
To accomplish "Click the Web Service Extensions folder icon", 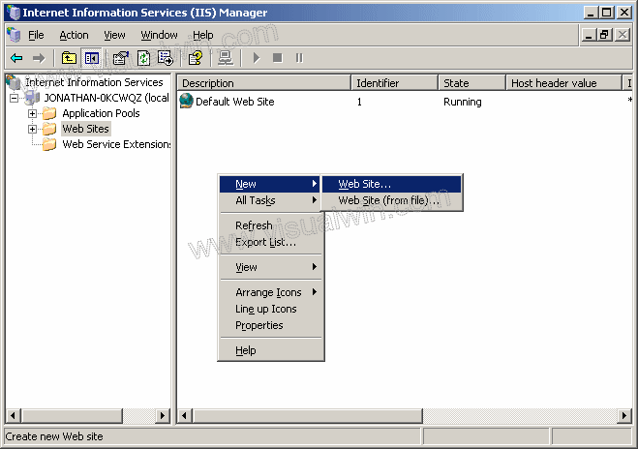I will tap(49, 144).
